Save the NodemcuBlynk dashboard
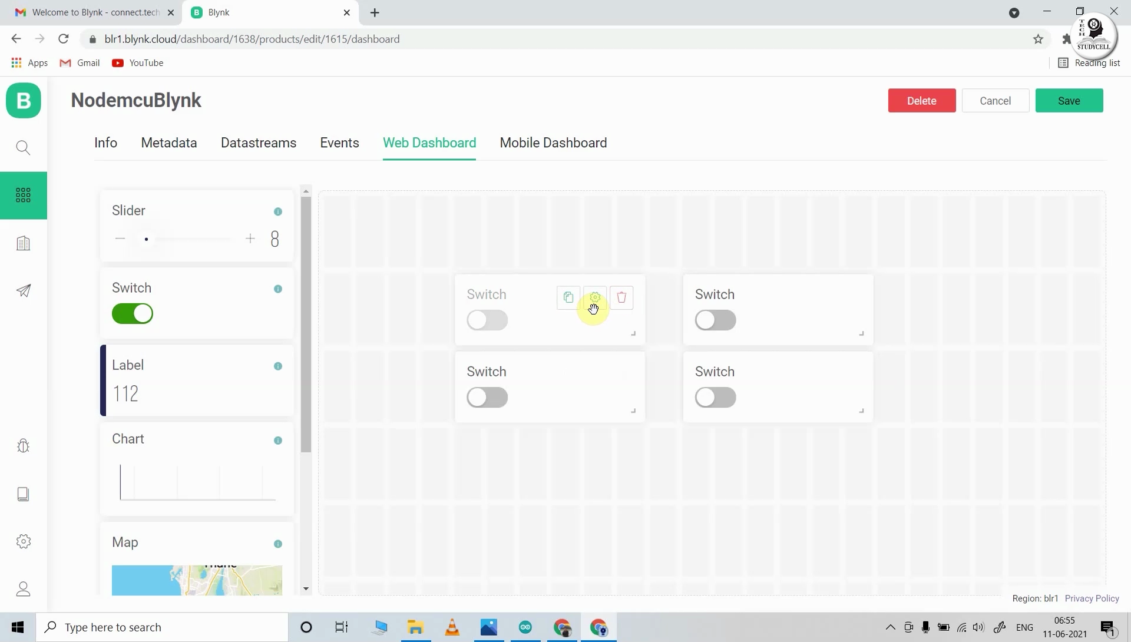Screen dimensions: 1131x642 pos(1069,100)
